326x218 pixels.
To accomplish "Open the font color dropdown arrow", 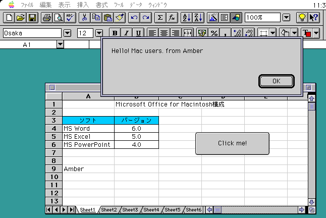I will coord(316,33).
